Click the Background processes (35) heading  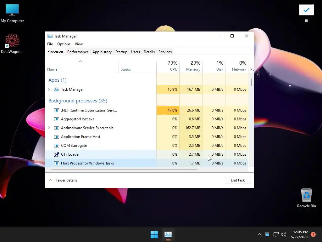tap(78, 101)
